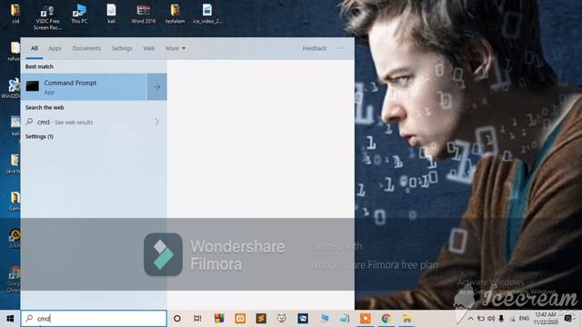Select the VSDC Free Screen Recorder shortcut
This screenshot has height=327, width=582.
[47, 17]
